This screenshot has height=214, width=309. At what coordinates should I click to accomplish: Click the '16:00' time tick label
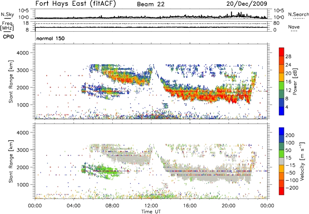tap(190, 206)
